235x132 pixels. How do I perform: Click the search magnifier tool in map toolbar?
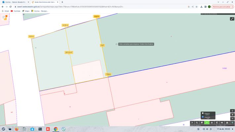pyautogui.click(x=197, y=122)
